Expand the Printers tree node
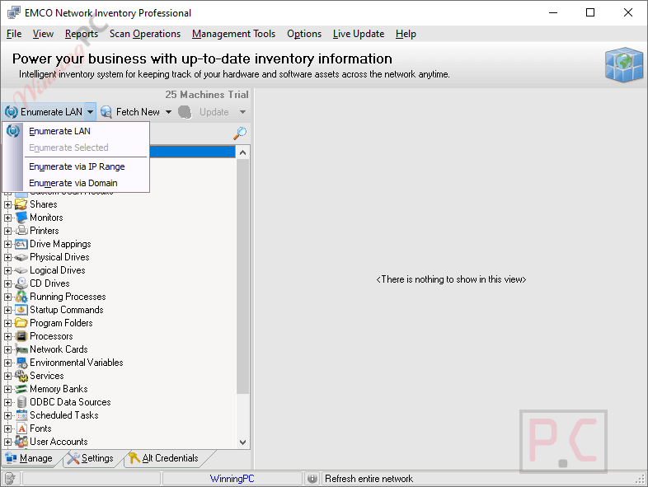Screen dimensions: 648x487 point(8,231)
